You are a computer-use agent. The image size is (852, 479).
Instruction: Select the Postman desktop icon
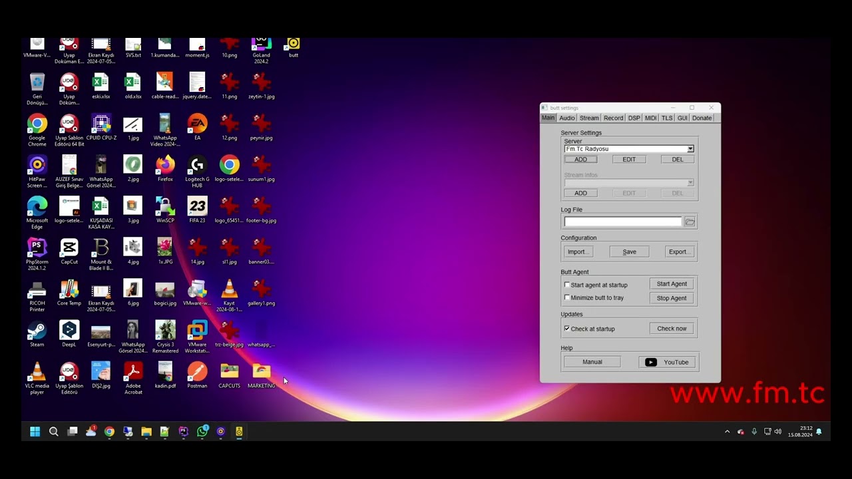click(x=197, y=375)
